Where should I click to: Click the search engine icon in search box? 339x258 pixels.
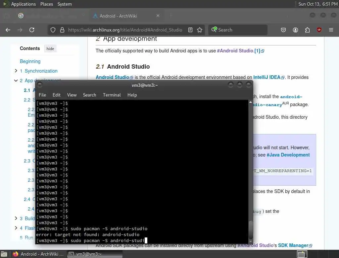[x=214, y=30]
